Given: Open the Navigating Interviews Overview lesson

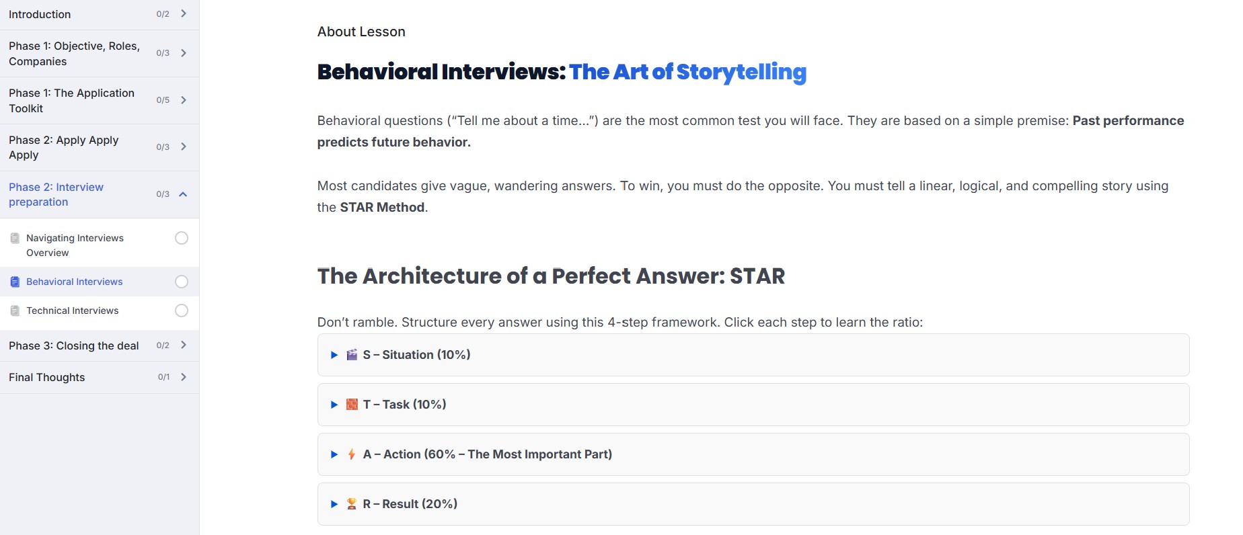Looking at the screenshot, I should pyautogui.click(x=75, y=245).
